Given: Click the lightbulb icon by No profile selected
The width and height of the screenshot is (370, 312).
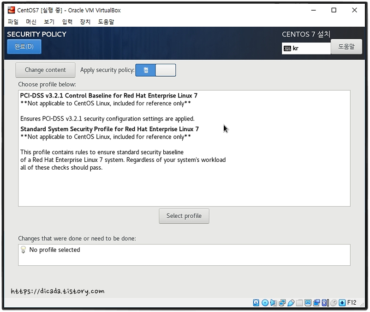Looking at the screenshot, I should [x=23, y=250].
